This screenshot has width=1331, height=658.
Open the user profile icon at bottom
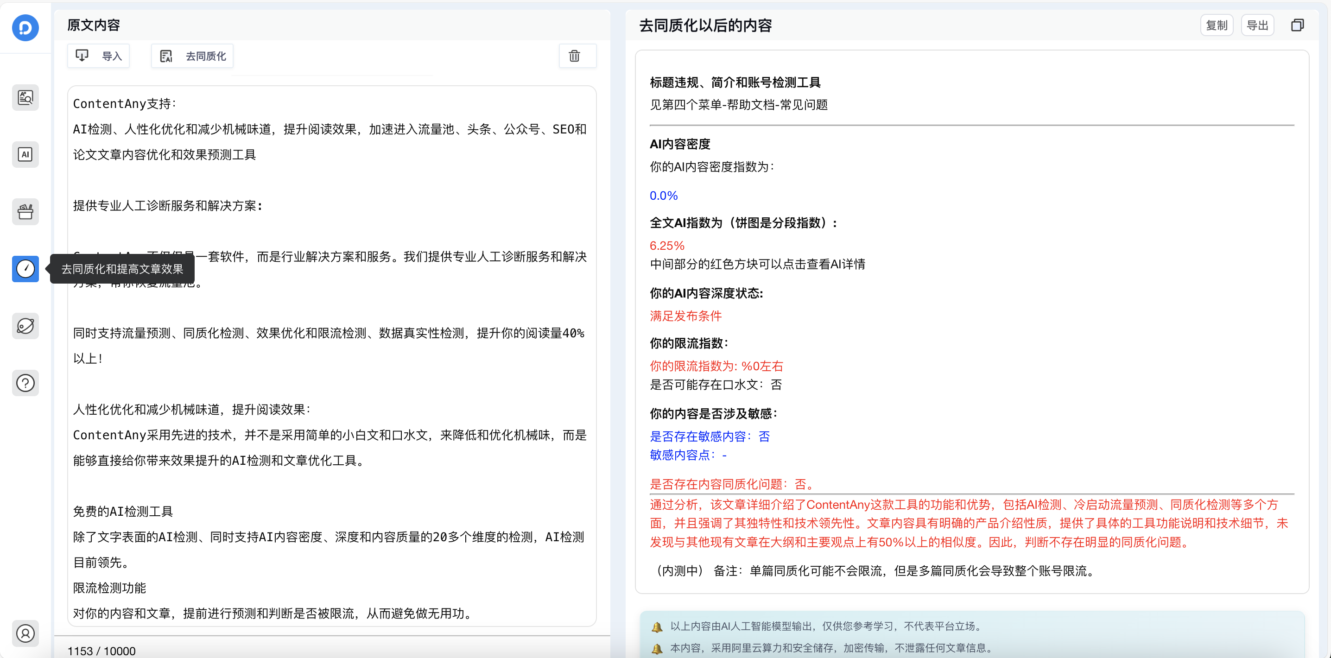click(25, 633)
